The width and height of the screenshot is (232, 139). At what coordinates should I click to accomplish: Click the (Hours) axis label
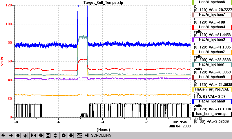click(103, 130)
